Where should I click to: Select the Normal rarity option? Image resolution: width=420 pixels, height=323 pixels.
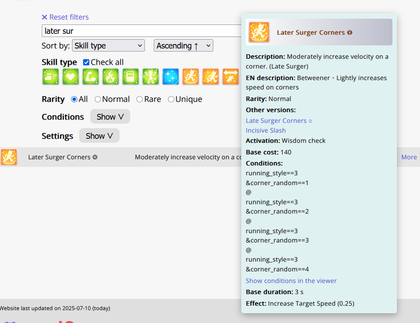tap(98, 99)
